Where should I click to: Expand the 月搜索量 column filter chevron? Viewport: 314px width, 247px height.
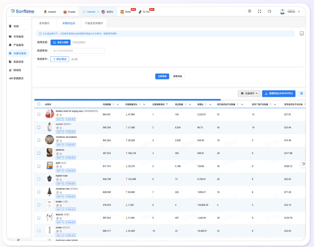tap(118, 104)
